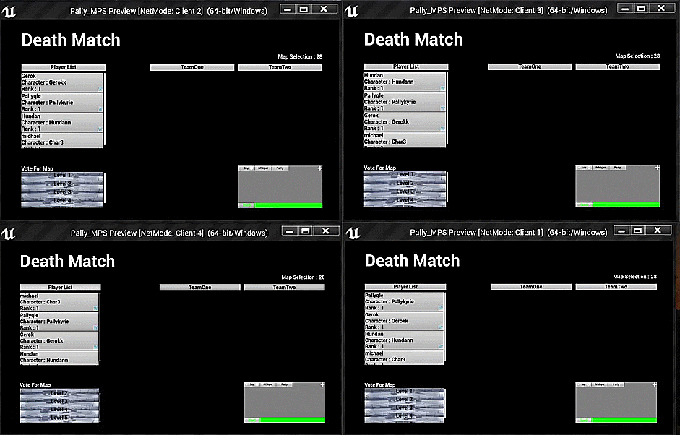Image resolution: width=680 pixels, height=435 pixels.
Task: Click the chat plus icon in Client 2
Action: coord(319,168)
